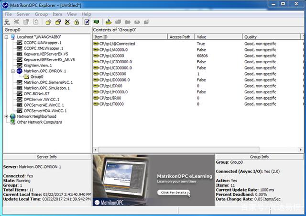Click the Matrikon.OPC.Simulation.1 server icon
The image size is (306, 216).
tap(19, 88)
